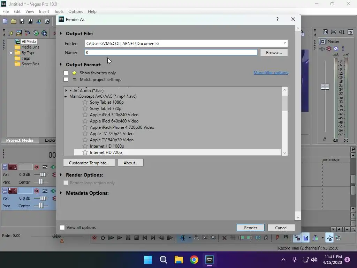Select the Normal Edit tool in timeline toolbar
Image resolution: width=357 pixels, height=268 pixels.
point(183,238)
